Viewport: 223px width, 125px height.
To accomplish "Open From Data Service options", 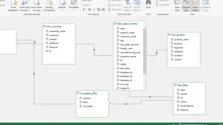I will click(25, 6).
